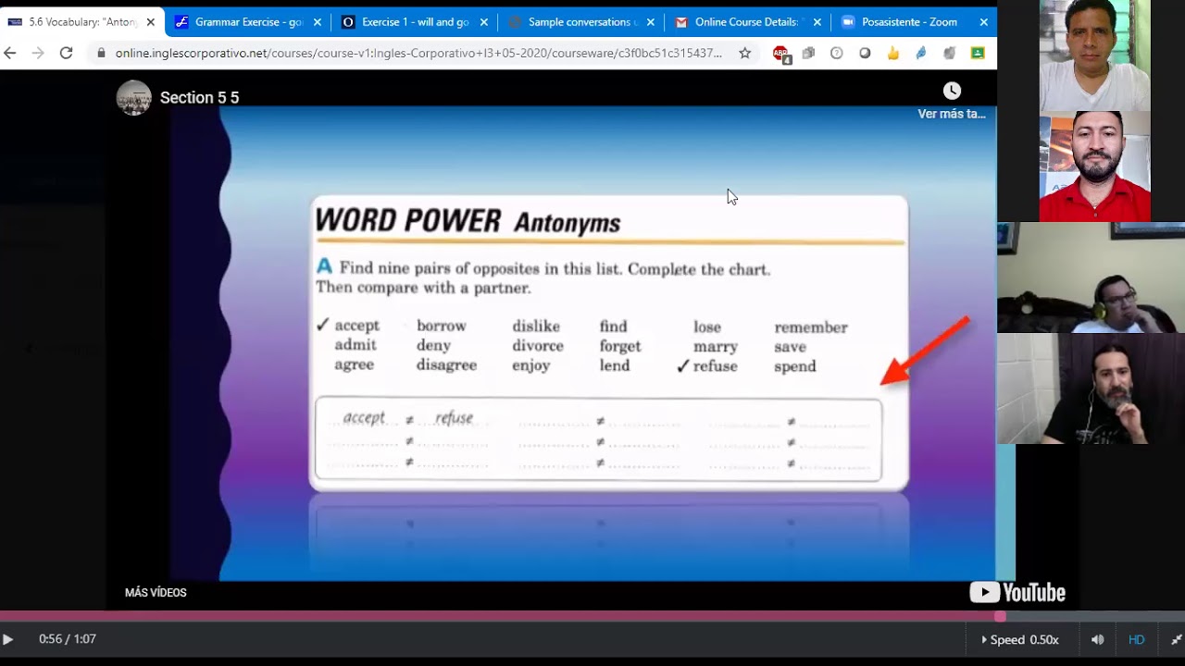The image size is (1185, 666).
Task: Open the Section 5 5 channel avatar
Action: (x=134, y=97)
